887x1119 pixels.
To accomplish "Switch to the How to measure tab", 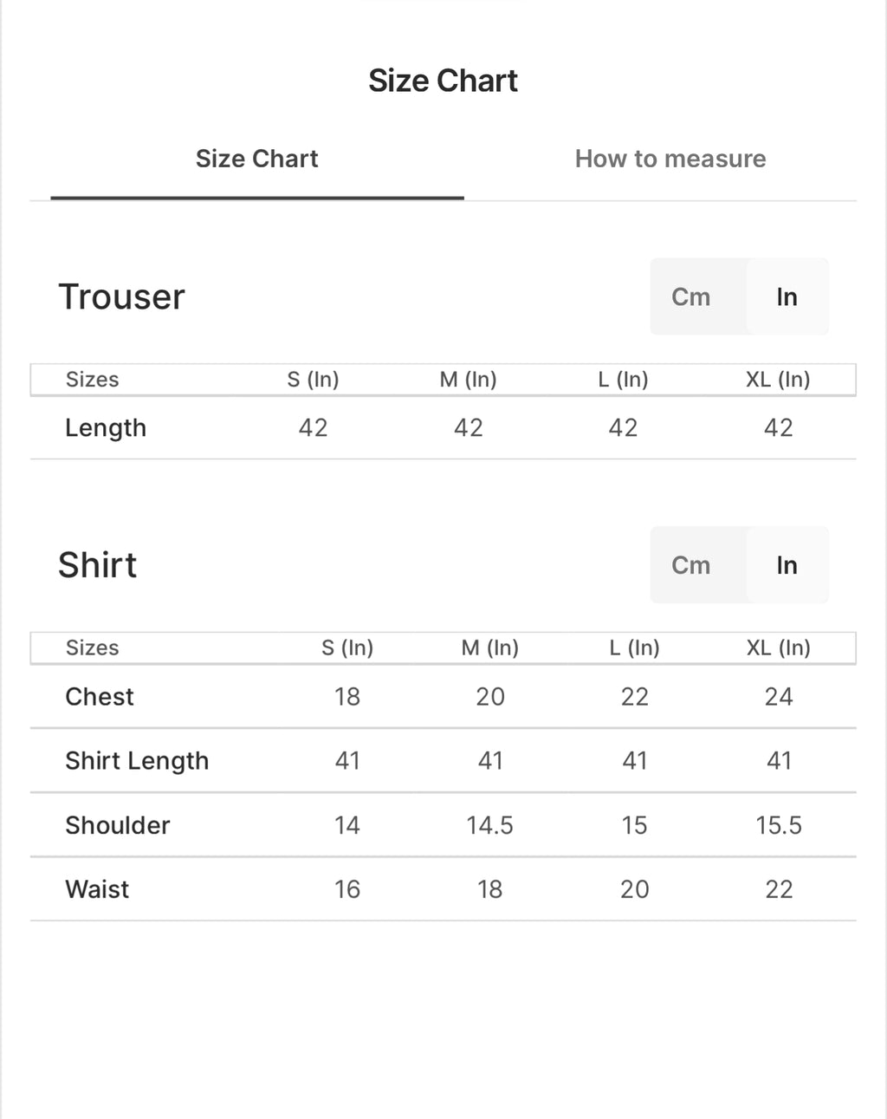I will pos(670,159).
